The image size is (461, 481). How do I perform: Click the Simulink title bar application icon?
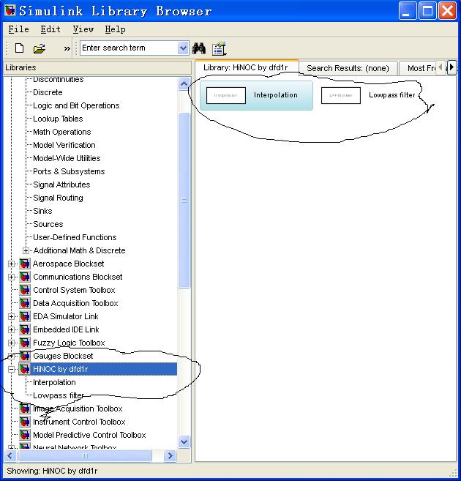[10, 10]
